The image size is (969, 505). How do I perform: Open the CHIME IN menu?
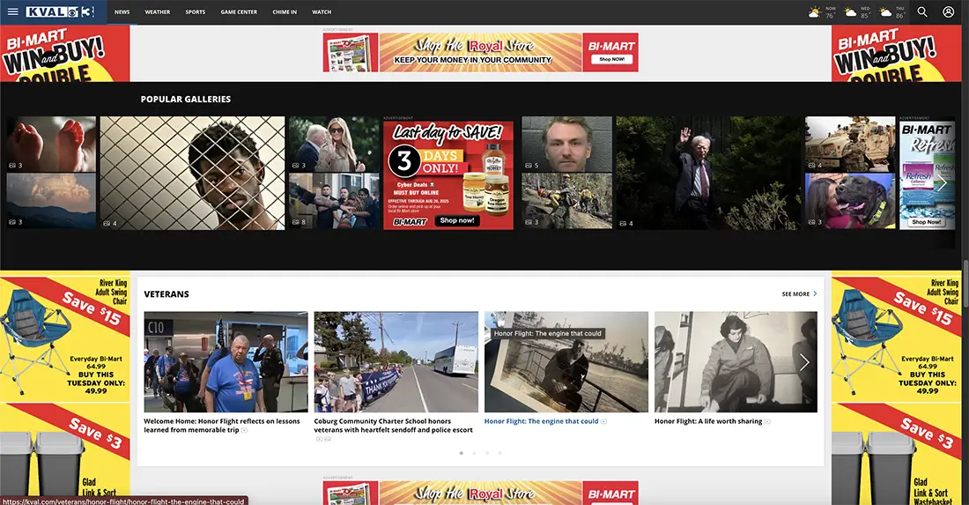[x=285, y=11]
